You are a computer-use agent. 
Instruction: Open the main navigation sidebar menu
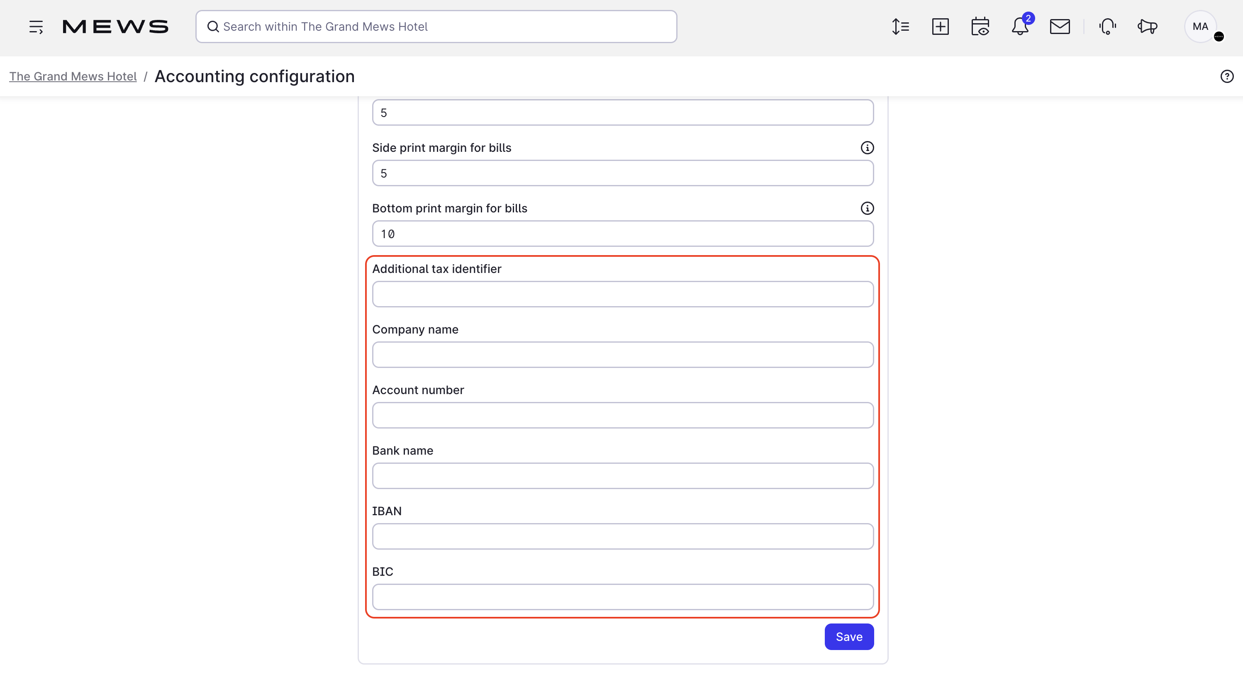click(x=36, y=27)
